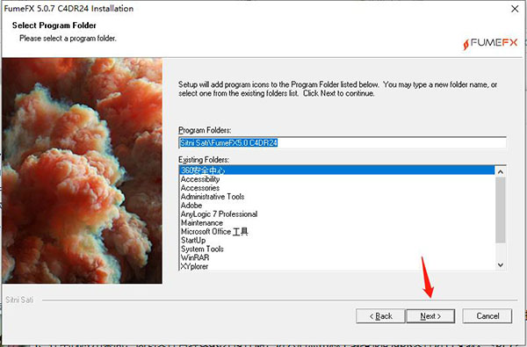The image size is (527, 347).
Task: Close the installation window
Action: 515,9
